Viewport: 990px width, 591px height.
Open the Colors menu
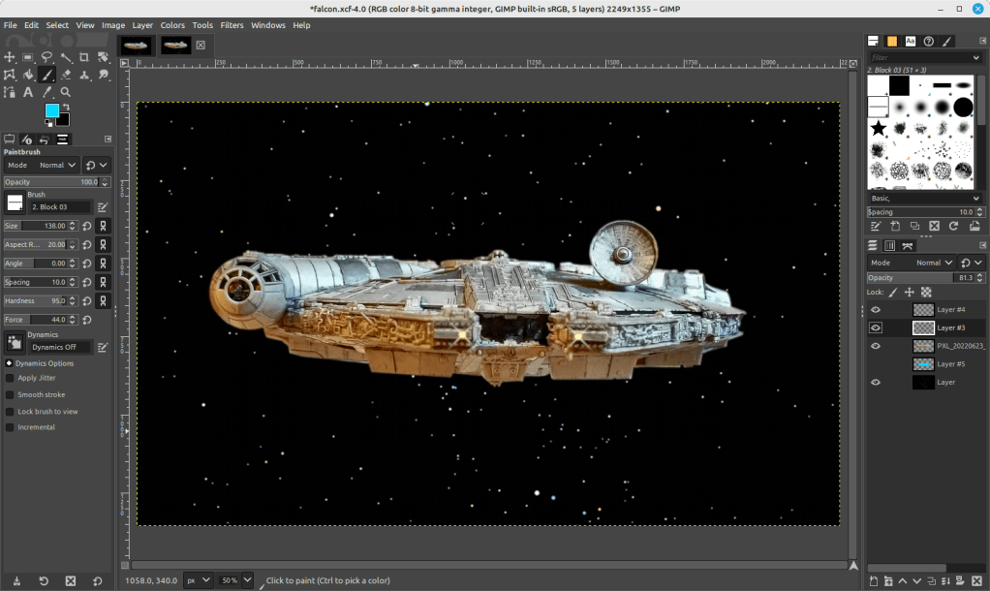[x=172, y=25]
